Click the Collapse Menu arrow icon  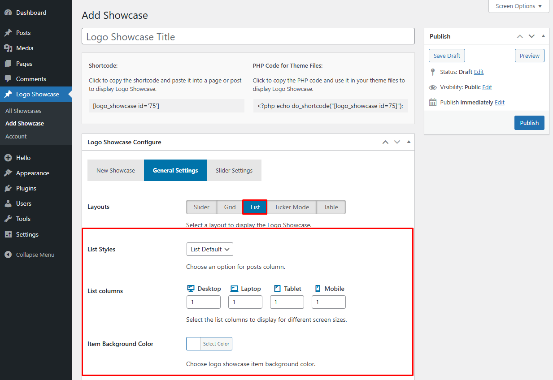(x=8, y=255)
